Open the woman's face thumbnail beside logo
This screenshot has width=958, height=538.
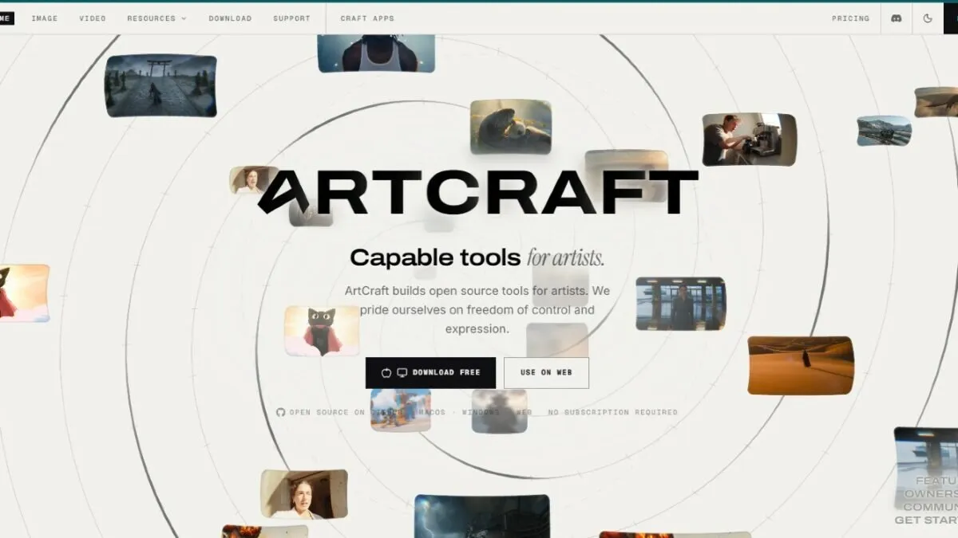[252, 180]
